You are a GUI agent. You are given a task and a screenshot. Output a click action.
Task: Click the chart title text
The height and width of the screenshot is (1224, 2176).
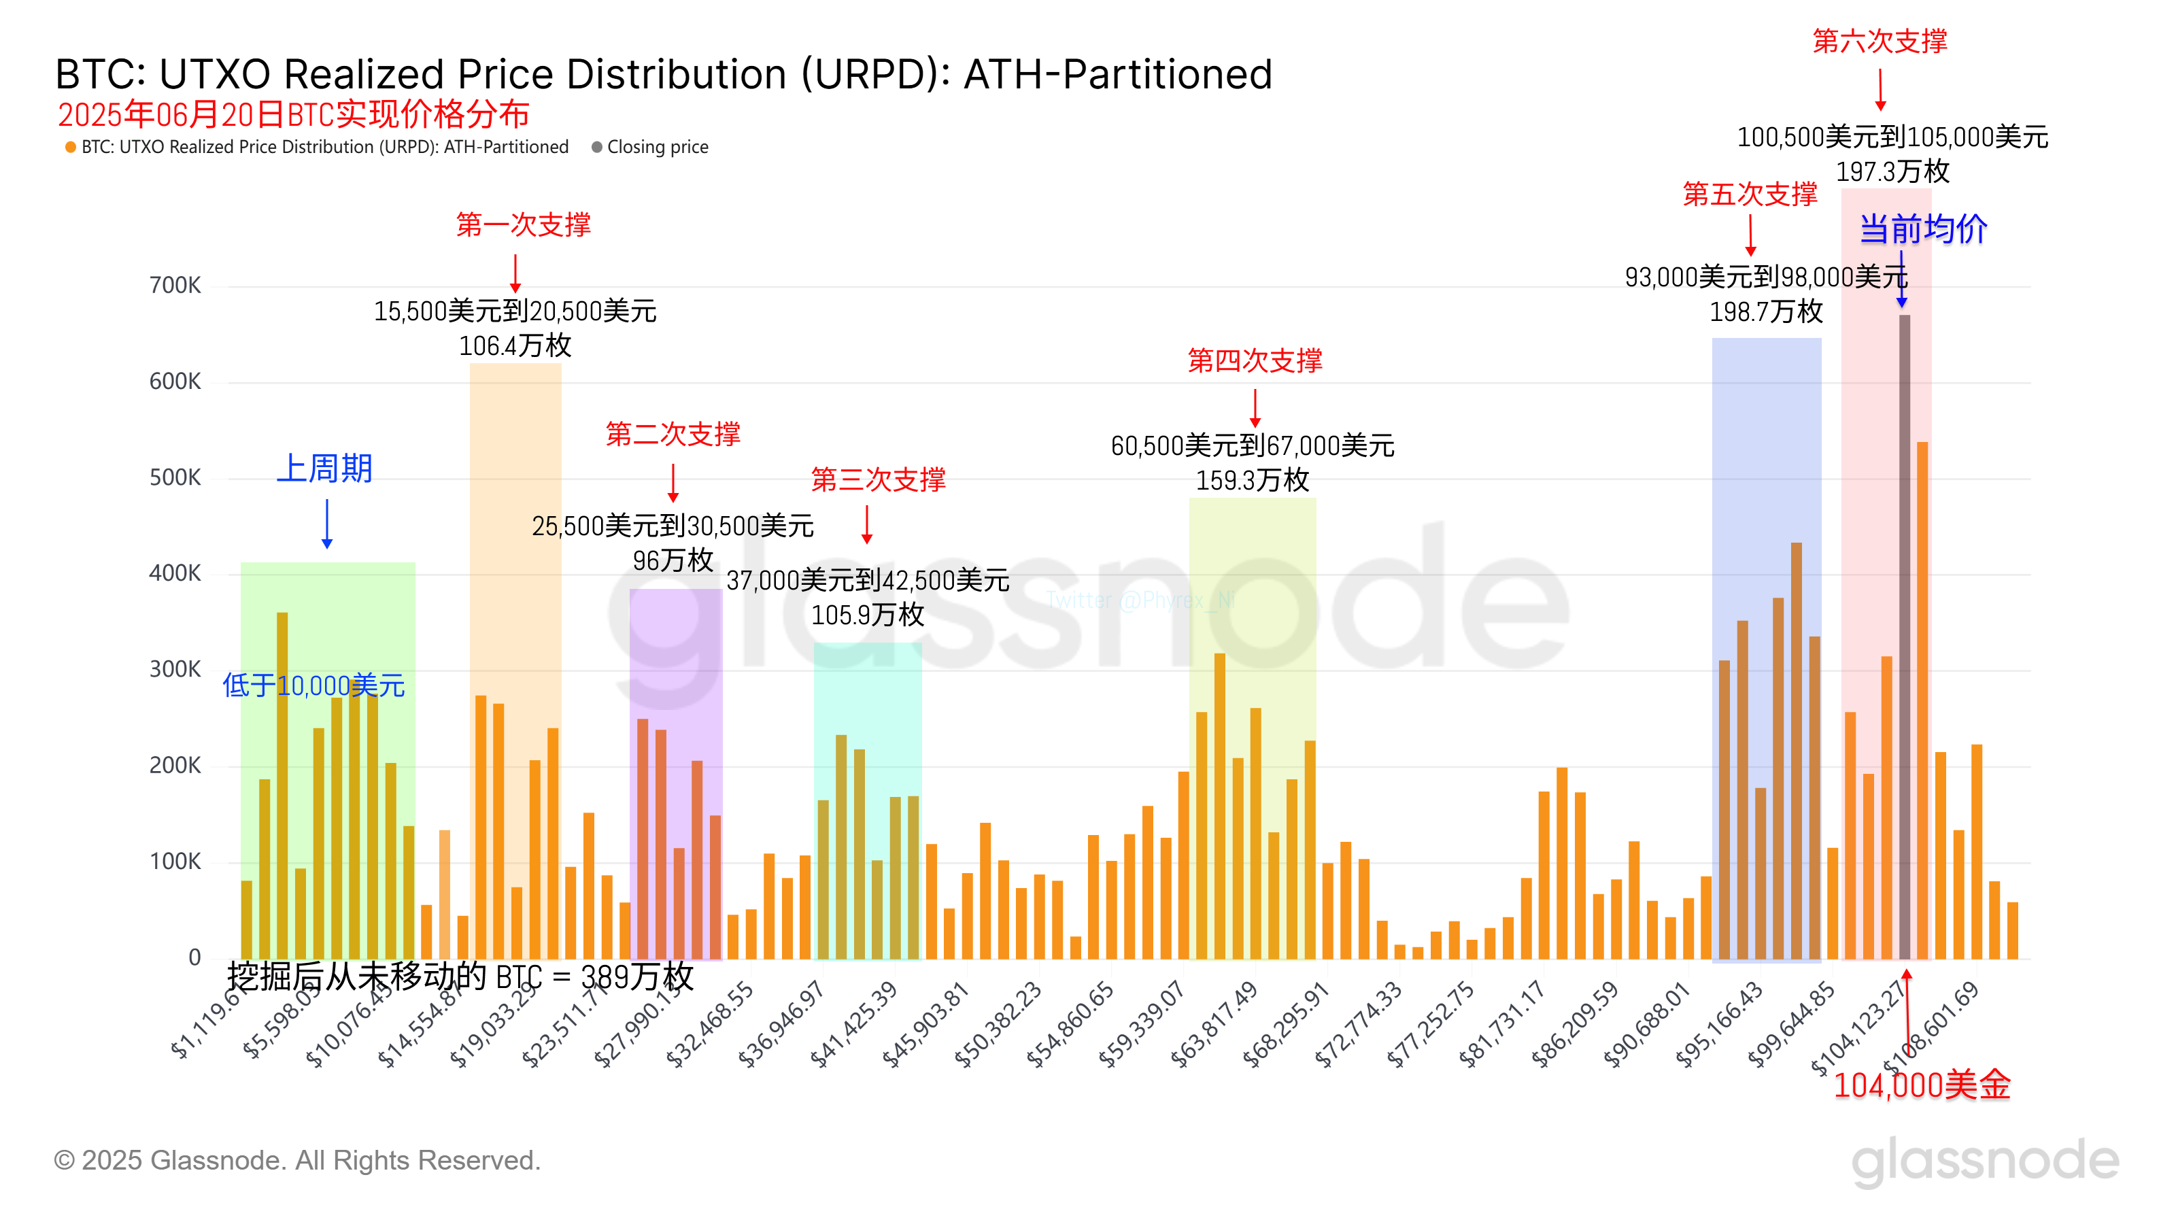click(663, 74)
